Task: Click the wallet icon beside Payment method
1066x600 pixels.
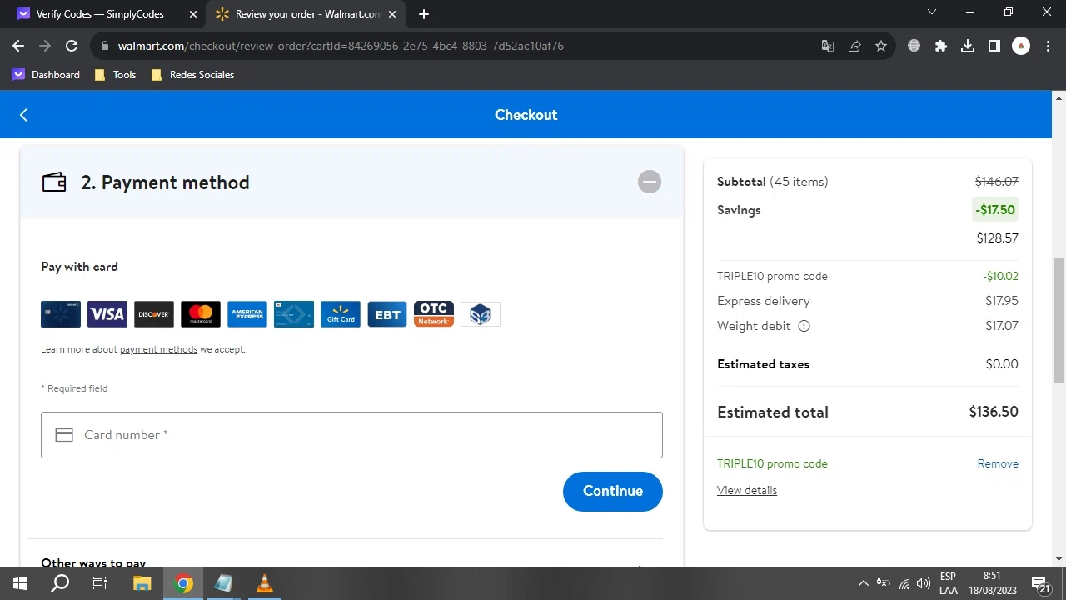Action: tap(54, 182)
